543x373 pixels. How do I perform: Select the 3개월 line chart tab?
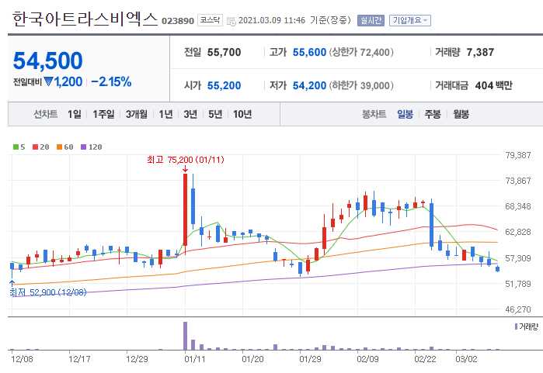click(137, 114)
